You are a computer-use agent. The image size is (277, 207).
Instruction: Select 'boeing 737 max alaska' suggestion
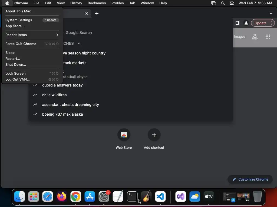tap(131, 114)
